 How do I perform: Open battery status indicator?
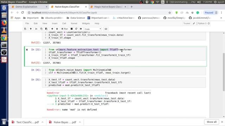coord(182,2)
